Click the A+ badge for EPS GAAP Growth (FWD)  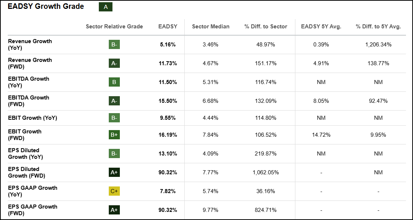tap(114, 210)
